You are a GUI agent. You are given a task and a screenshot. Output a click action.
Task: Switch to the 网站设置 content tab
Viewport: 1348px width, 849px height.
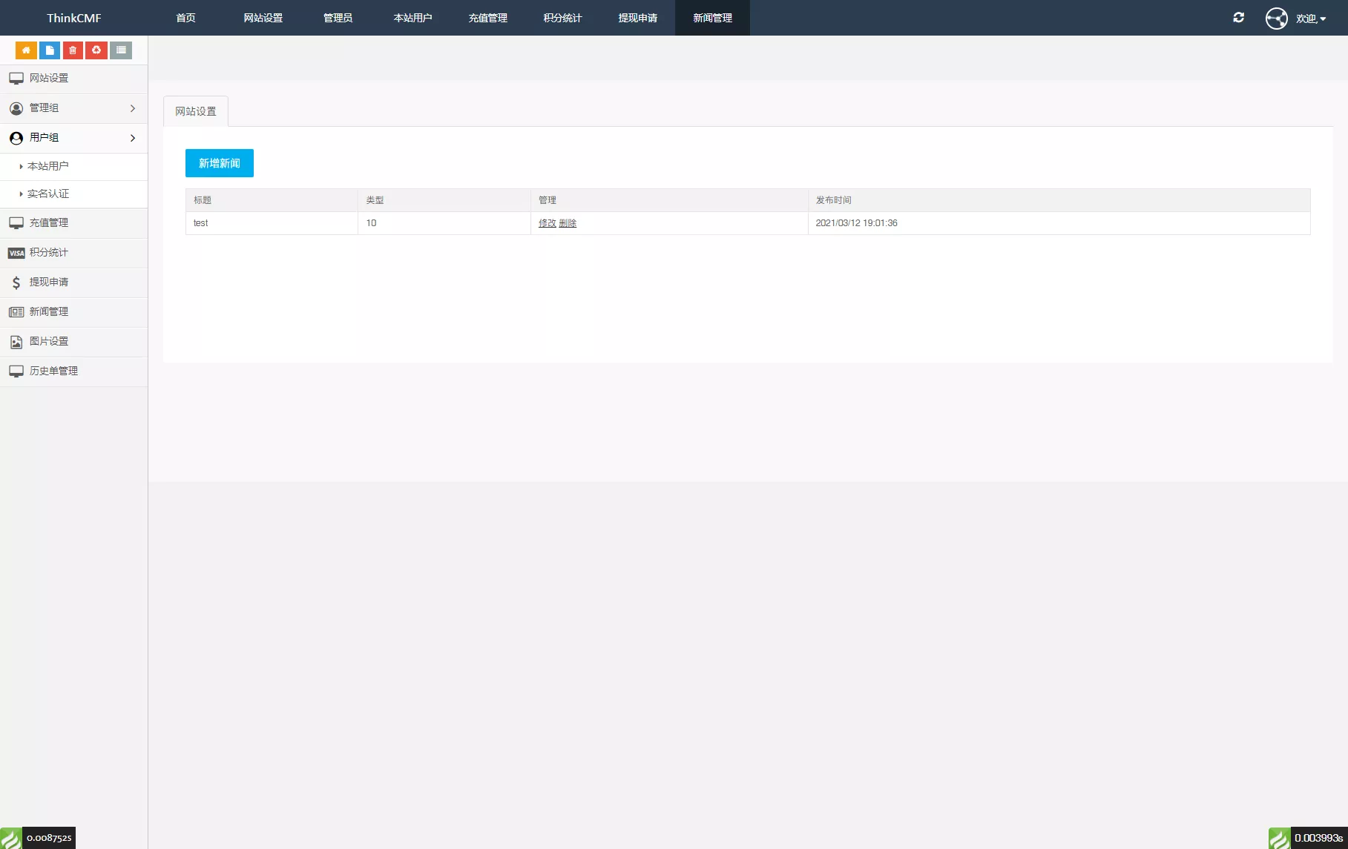(196, 111)
